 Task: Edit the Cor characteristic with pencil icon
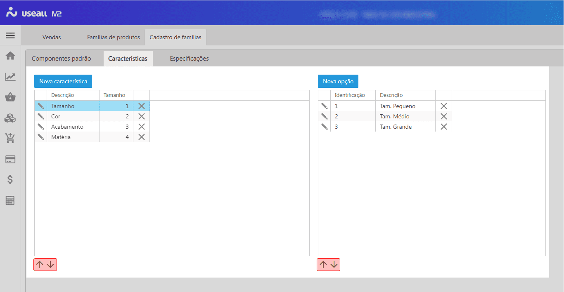(40, 116)
